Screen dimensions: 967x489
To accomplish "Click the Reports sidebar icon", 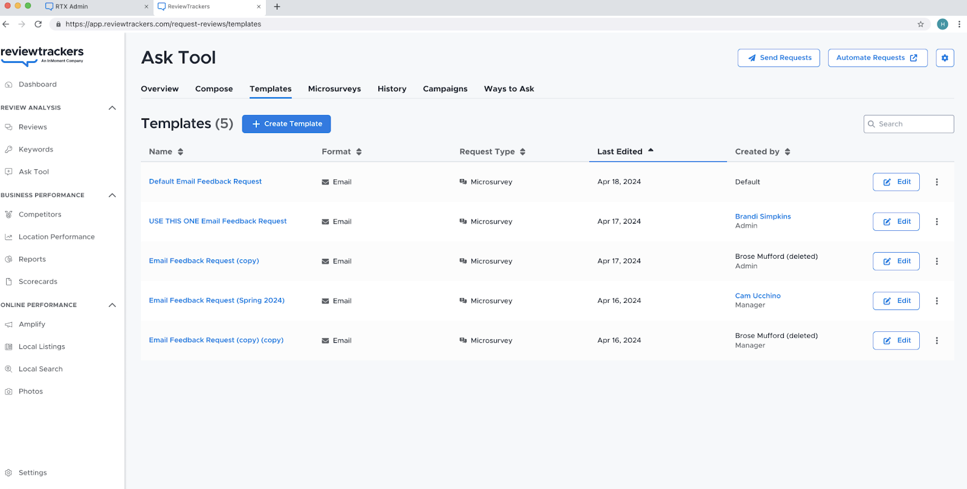I will click(x=8, y=259).
